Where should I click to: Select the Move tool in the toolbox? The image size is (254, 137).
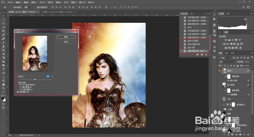pos(3,16)
